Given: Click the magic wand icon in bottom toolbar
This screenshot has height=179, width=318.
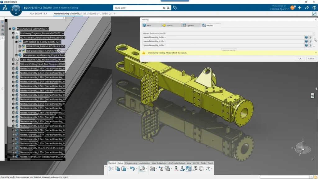Looking at the screenshot, I should tap(208, 168).
